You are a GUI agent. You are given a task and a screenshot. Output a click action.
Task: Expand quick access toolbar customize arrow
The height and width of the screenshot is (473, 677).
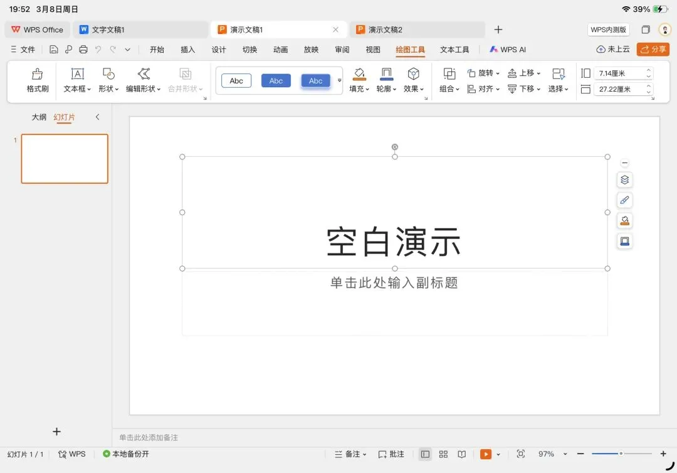click(127, 50)
